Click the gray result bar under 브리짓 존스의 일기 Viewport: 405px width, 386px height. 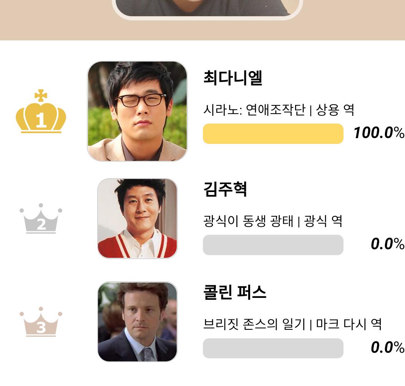pos(273,348)
